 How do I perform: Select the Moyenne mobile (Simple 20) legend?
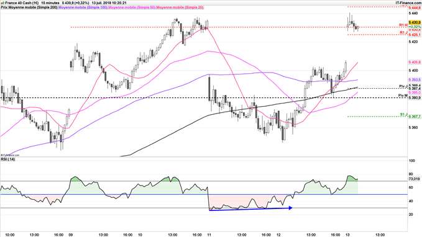180,7
